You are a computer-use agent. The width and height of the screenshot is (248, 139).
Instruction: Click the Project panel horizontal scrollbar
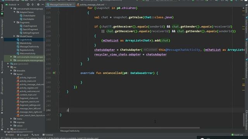[x=19, y=132]
